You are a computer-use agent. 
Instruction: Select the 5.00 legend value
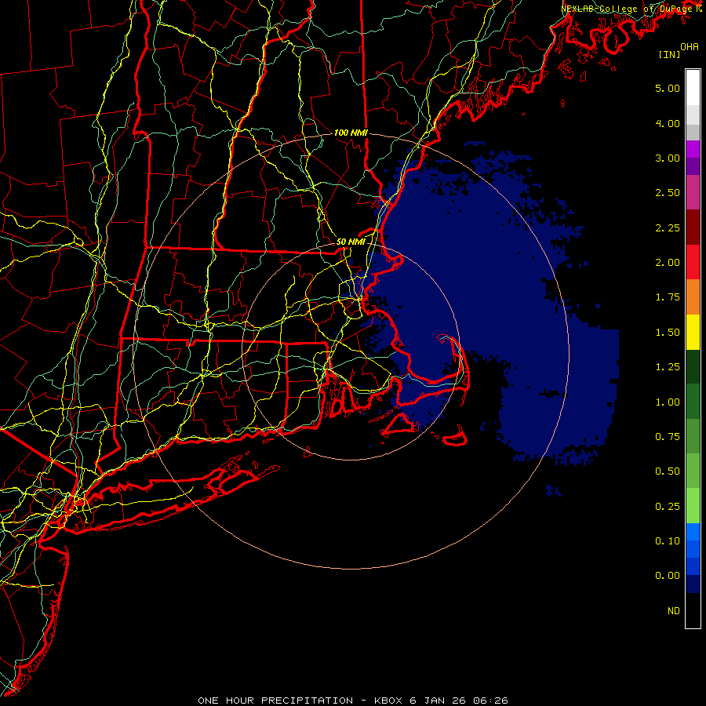click(x=668, y=88)
